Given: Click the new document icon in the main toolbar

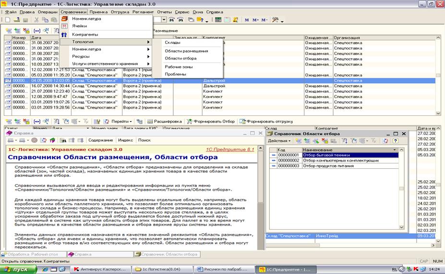Looking at the screenshot, I should [x=8, y=20].
